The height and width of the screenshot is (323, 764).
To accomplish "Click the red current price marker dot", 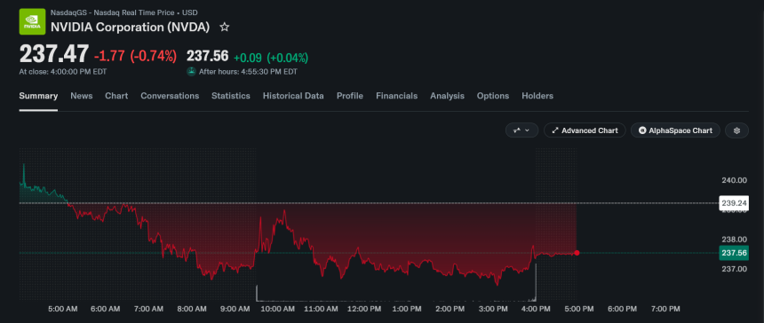I will point(577,253).
